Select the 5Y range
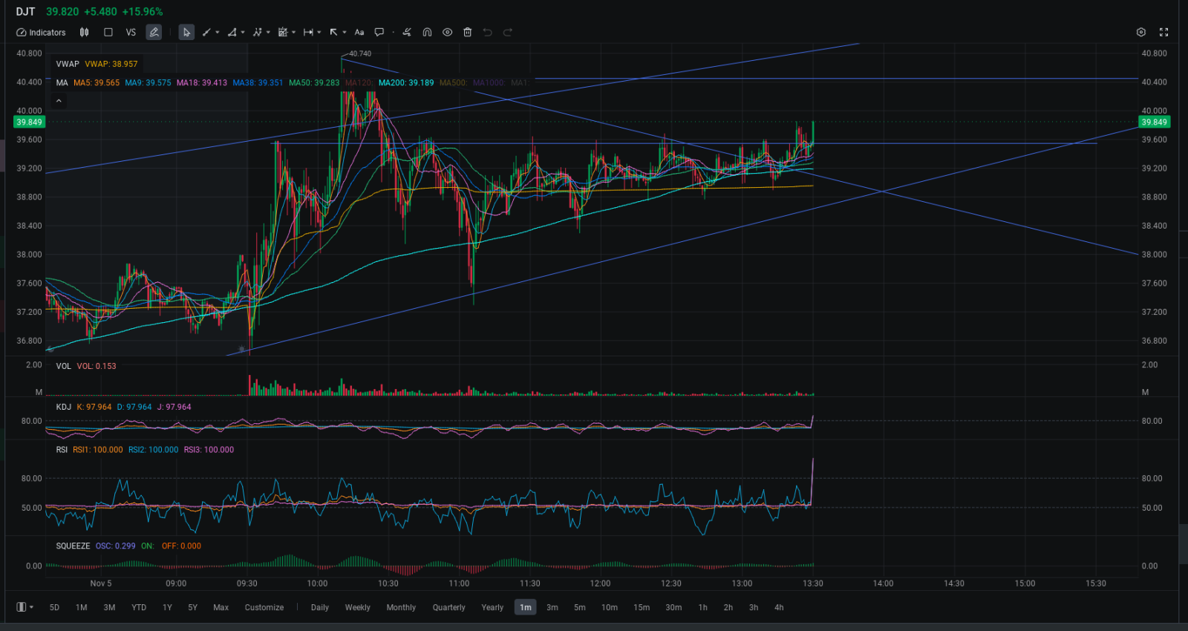The image size is (1188, 631). (192, 607)
